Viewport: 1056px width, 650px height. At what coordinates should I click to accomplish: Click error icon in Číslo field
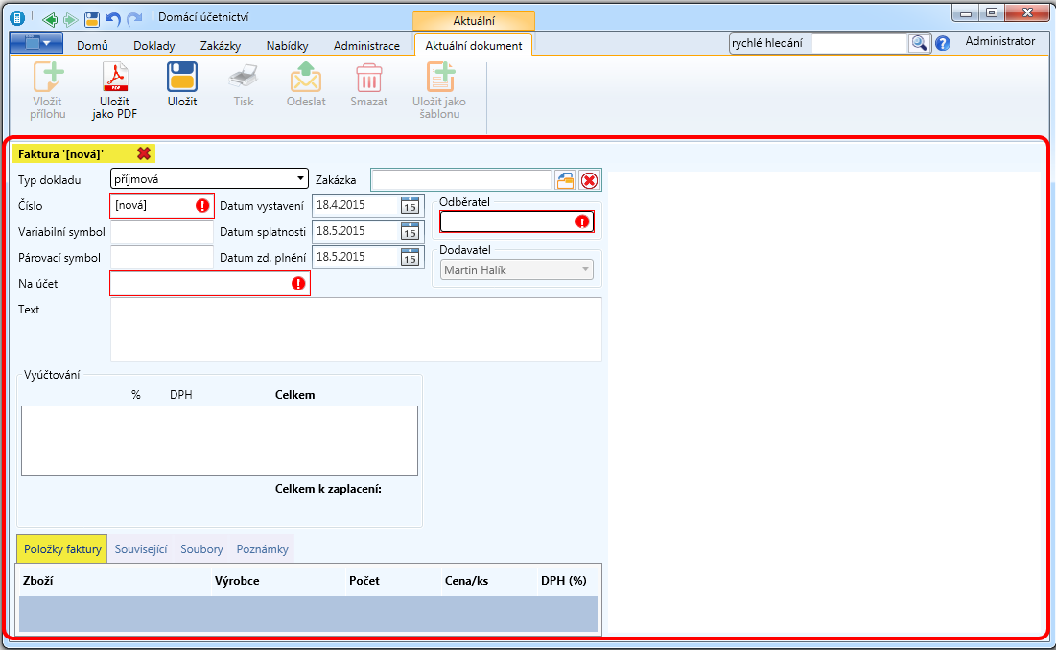pos(202,206)
